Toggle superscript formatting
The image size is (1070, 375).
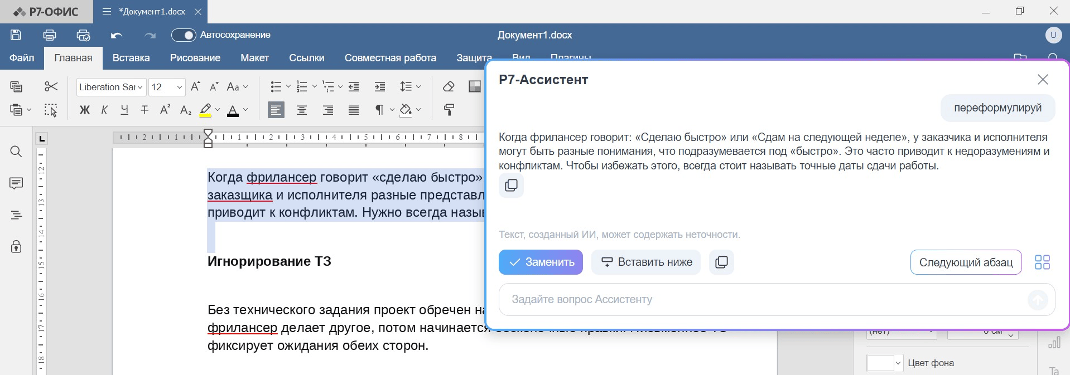(165, 110)
